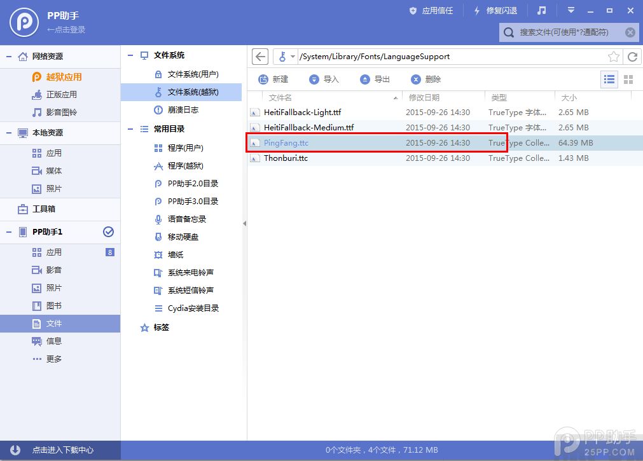Collapse the 常用目录 tree section
The image size is (643, 461).
pos(130,128)
